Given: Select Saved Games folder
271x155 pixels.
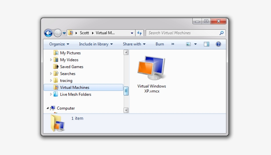Looking at the screenshot, I should 72,66.
